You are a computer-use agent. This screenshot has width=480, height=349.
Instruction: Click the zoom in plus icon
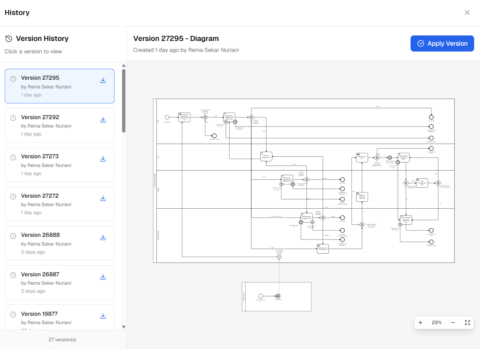coord(420,322)
